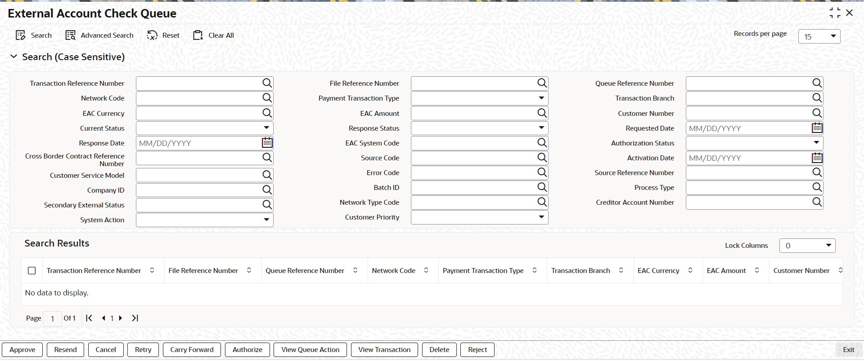Image resolution: width=864 pixels, height=361 pixels.
Task: Sort by Transaction Reference Number column
Action: click(152, 270)
